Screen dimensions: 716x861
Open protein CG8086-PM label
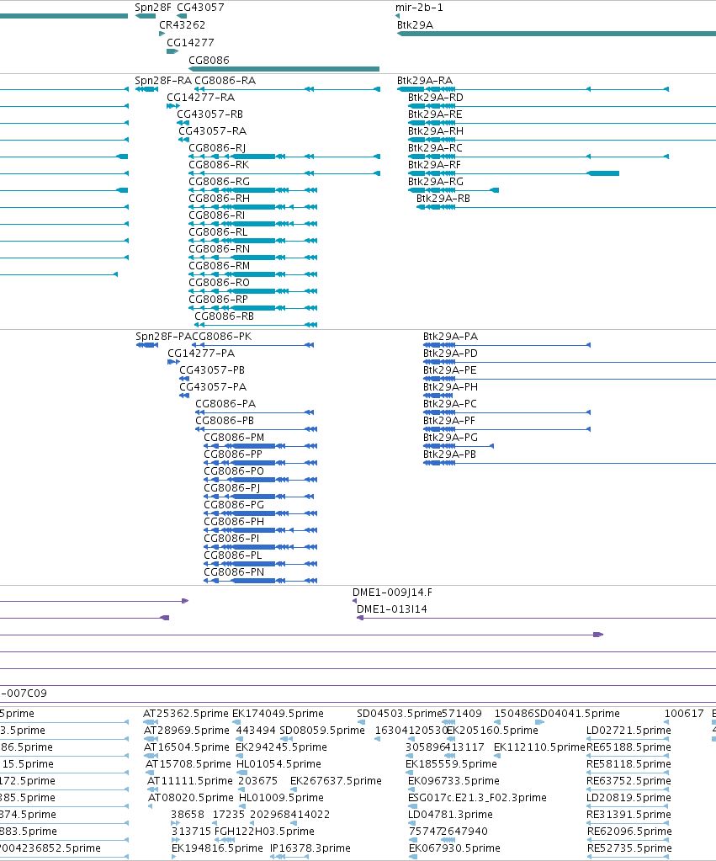click(234, 438)
